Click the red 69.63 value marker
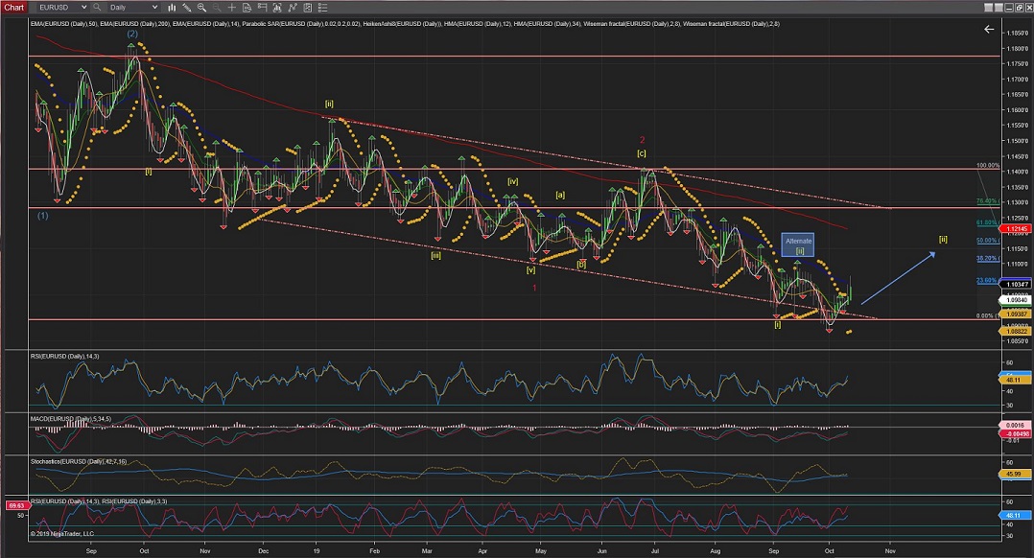Screen dimensions: 1034x558 16,506
